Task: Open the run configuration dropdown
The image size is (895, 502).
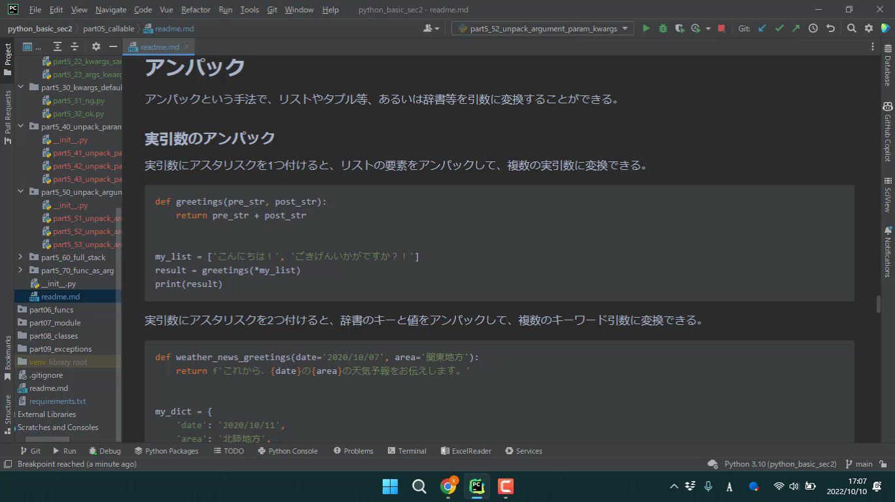Action: click(542, 29)
